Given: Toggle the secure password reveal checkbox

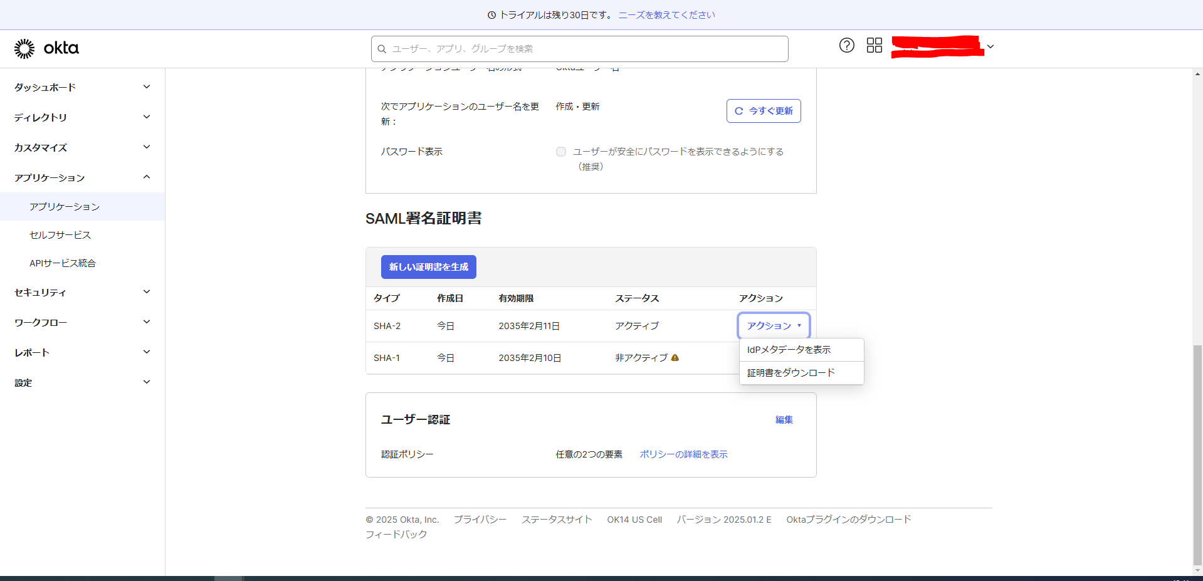Looking at the screenshot, I should [561, 152].
